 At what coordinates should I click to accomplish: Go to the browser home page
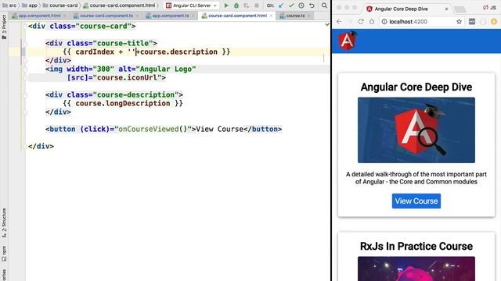[x=372, y=22]
